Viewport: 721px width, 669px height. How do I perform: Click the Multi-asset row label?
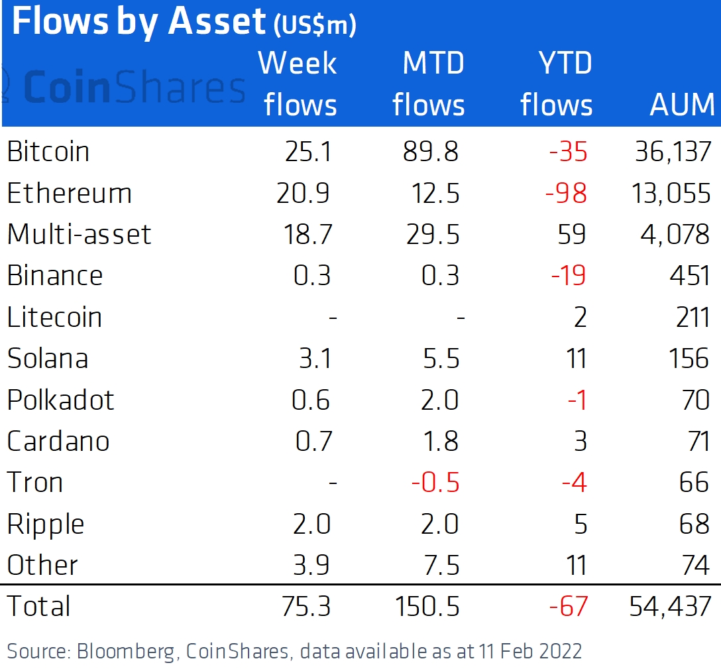pyautogui.click(x=80, y=235)
